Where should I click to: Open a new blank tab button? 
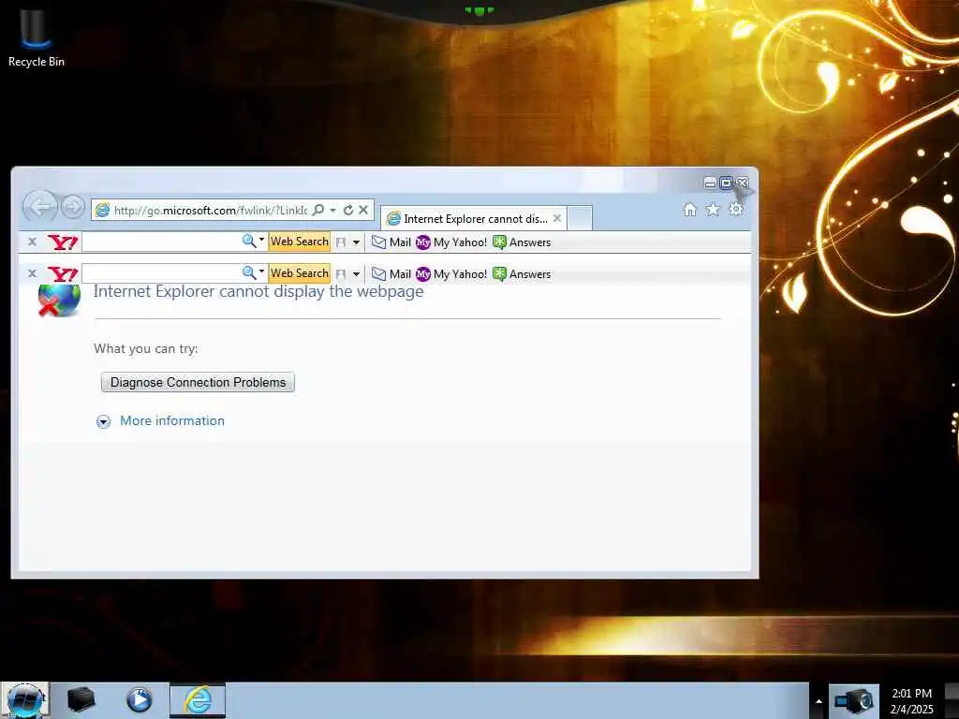pos(579,218)
